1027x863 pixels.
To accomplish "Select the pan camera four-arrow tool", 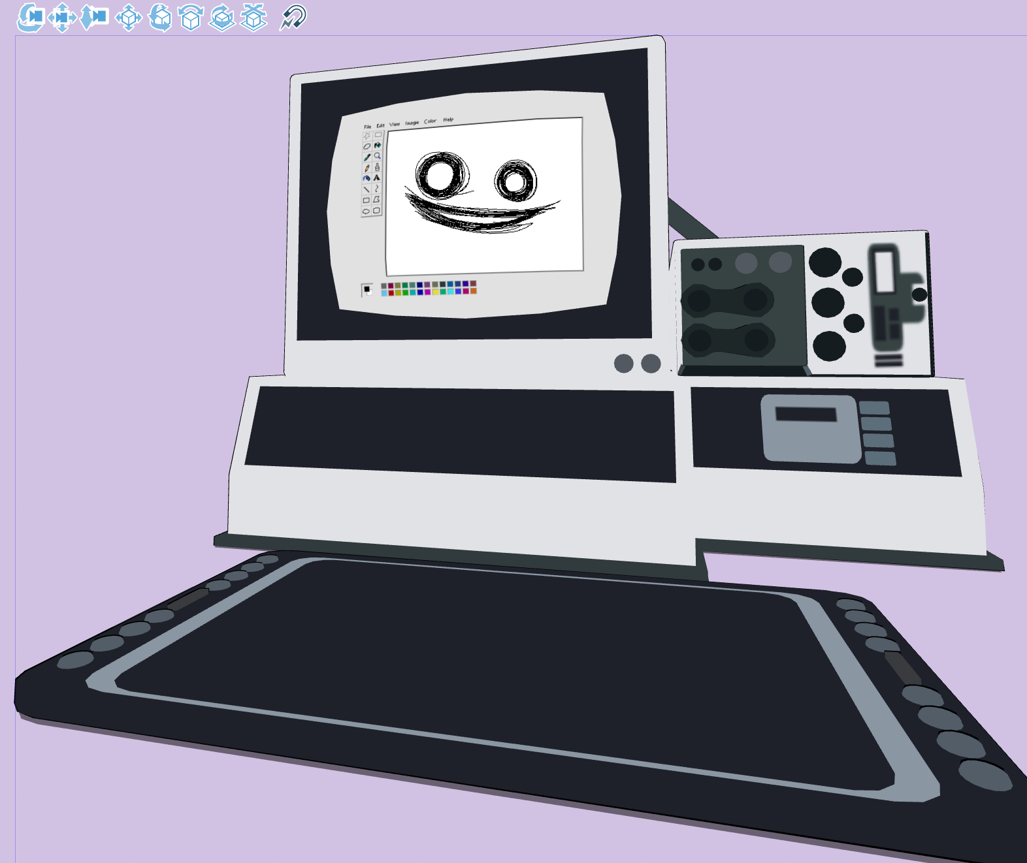I will 62,17.
